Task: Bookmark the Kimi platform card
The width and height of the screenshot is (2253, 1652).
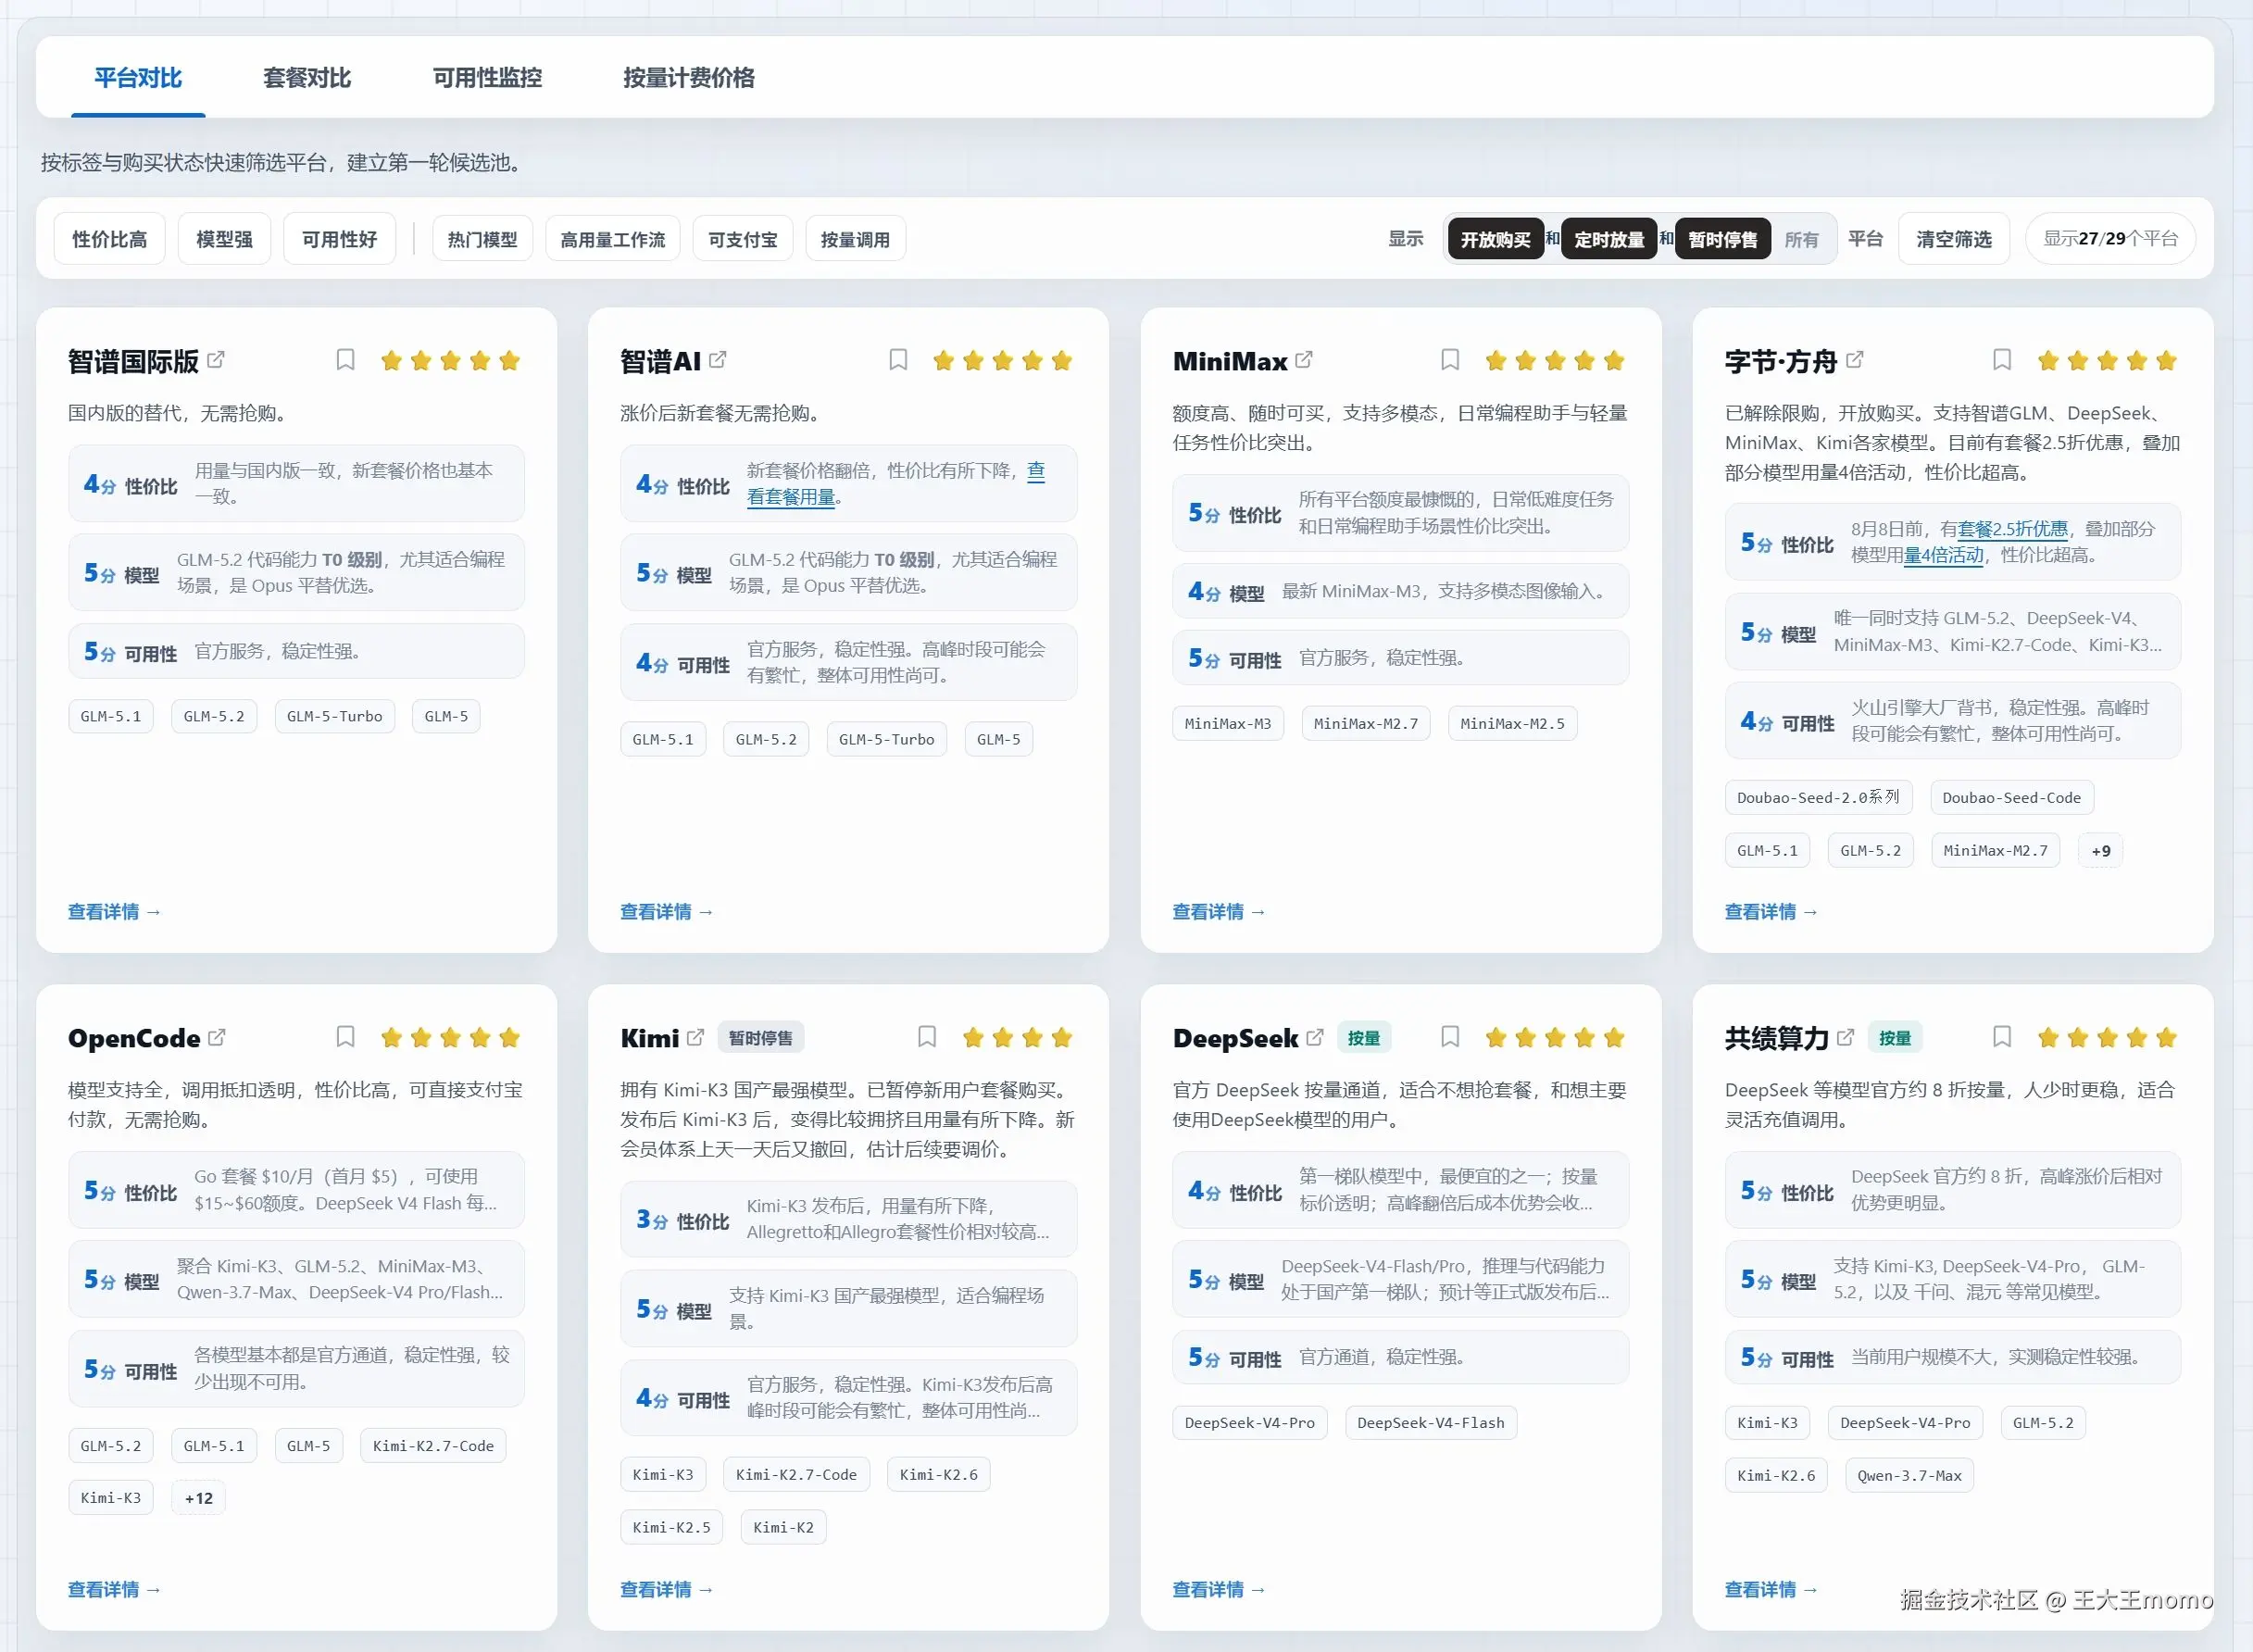Action: 927,1037
